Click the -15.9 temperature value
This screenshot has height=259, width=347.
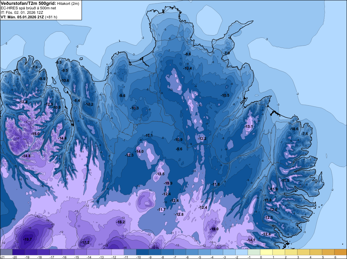click(x=168, y=183)
